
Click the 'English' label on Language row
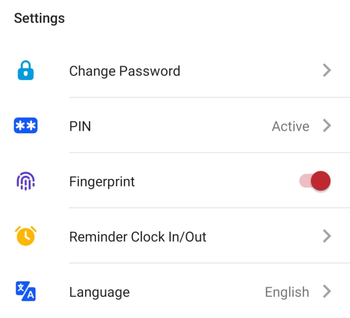tap(286, 292)
